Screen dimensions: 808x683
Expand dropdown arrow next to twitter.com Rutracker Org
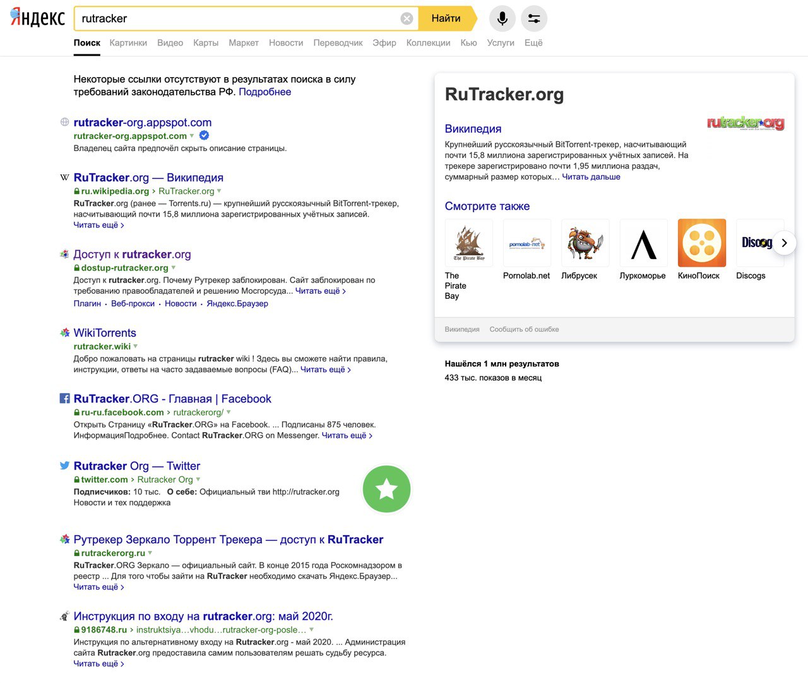coord(198,480)
